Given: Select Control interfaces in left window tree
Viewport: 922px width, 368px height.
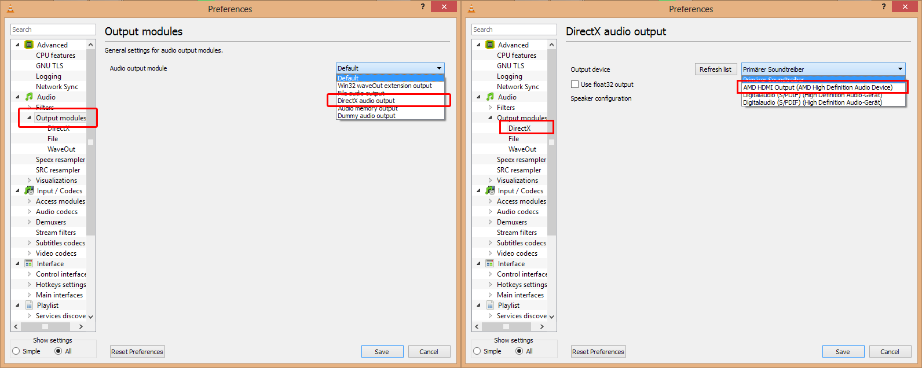Looking at the screenshot, I should pos(61,274).
